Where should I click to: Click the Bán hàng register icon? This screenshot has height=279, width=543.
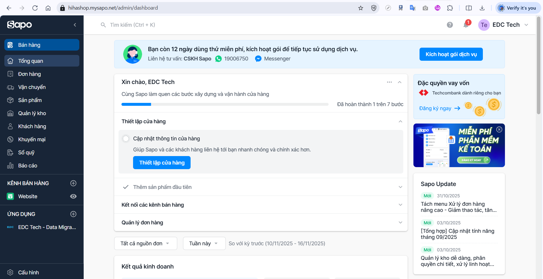tap(10, 45)
